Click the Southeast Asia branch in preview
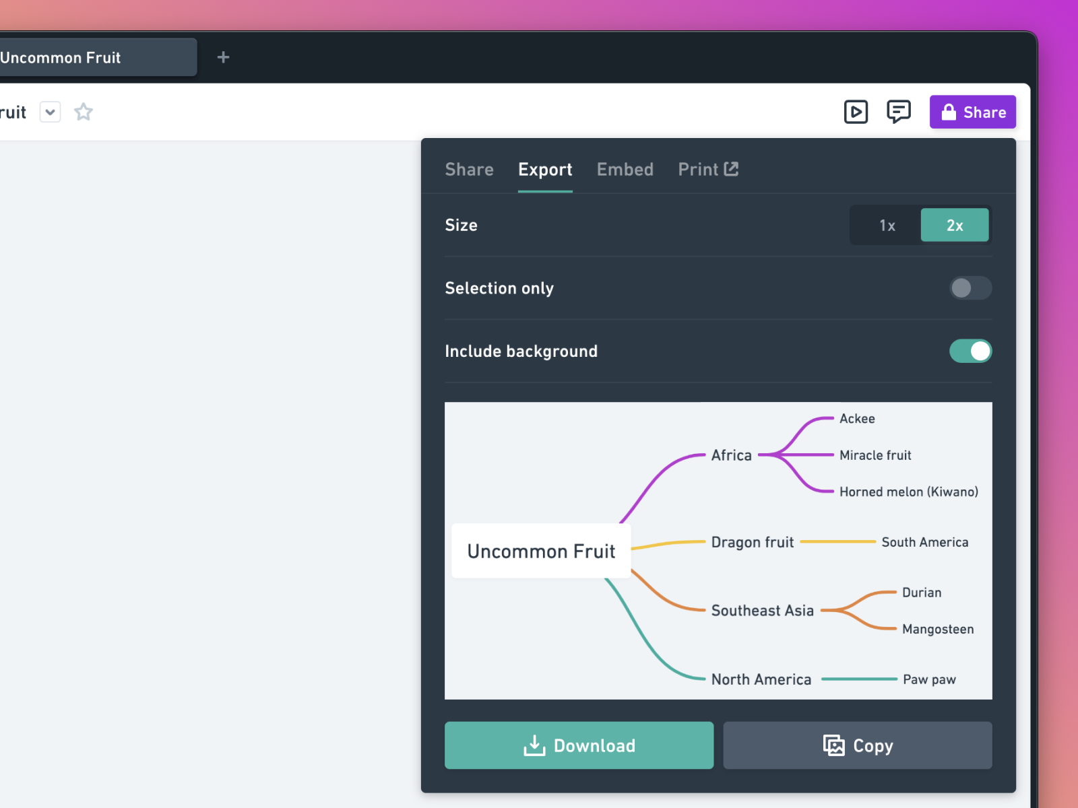The height and width of the screenshot is (808, 1078). click(x=762, y=611)
